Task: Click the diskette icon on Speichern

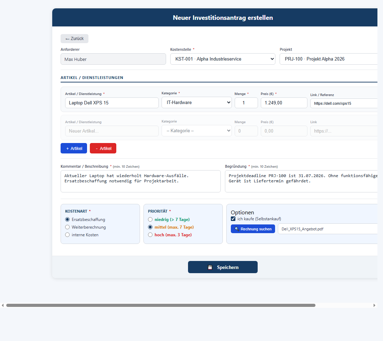Action: click(210, 267)
